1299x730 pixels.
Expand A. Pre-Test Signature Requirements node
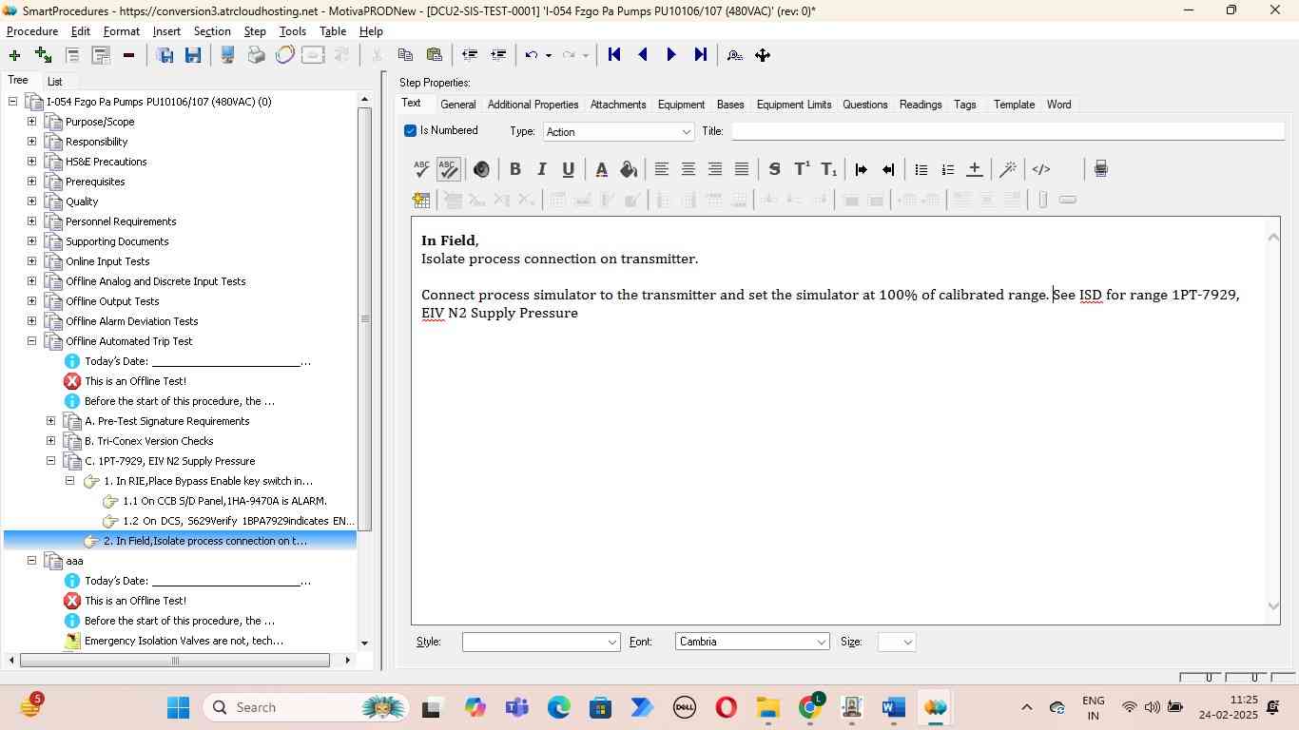point(50,421)
